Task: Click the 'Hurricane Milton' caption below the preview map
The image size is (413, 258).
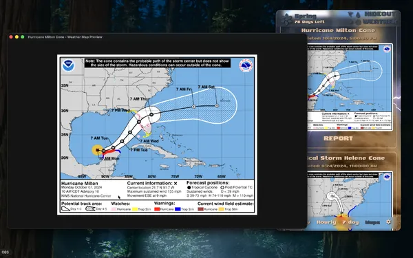Action: 80,183
